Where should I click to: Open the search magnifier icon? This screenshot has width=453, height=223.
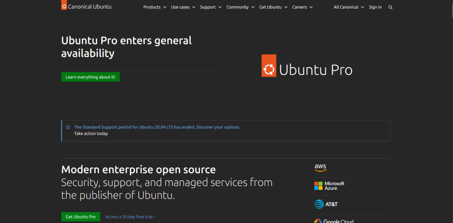click(390, 7)
